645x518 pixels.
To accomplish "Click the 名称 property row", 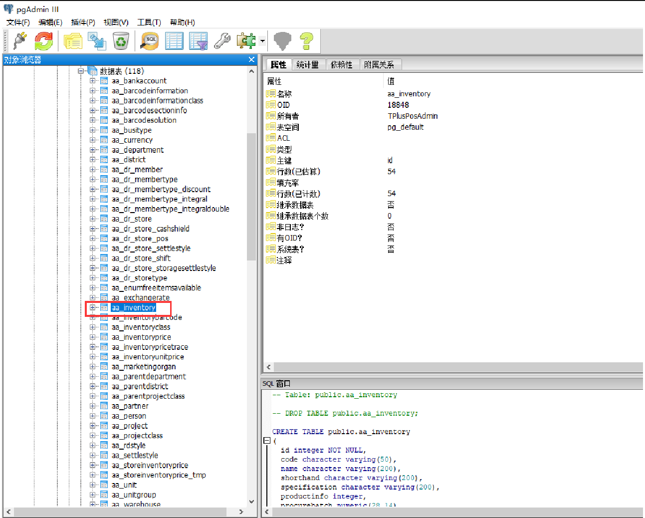I will [x=454, y=94].
